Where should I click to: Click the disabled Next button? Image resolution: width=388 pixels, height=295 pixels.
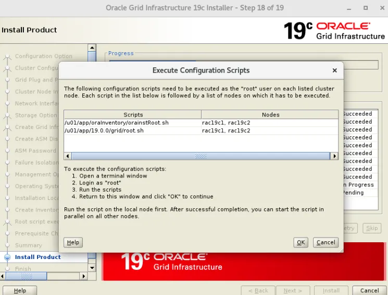tap(293, 290)
